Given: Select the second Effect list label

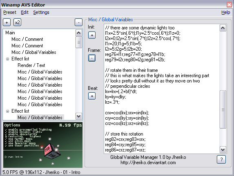Looking at the screenshot, I should [20, 111].
